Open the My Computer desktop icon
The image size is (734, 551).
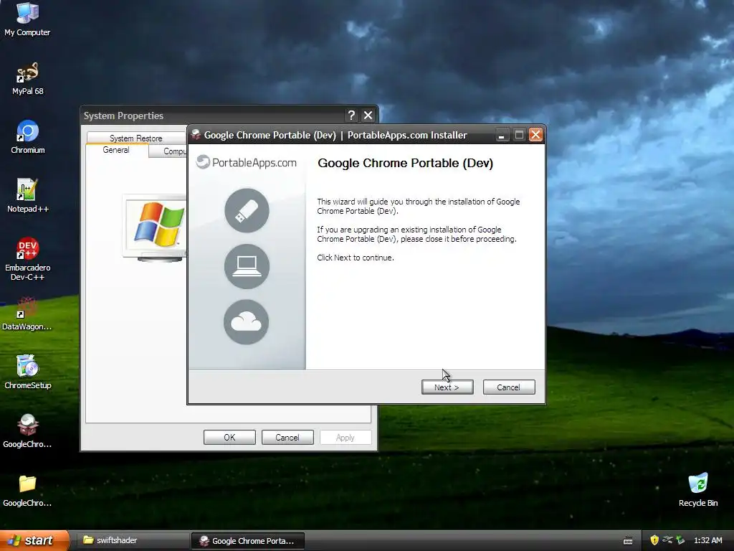(x=27, y=19)
